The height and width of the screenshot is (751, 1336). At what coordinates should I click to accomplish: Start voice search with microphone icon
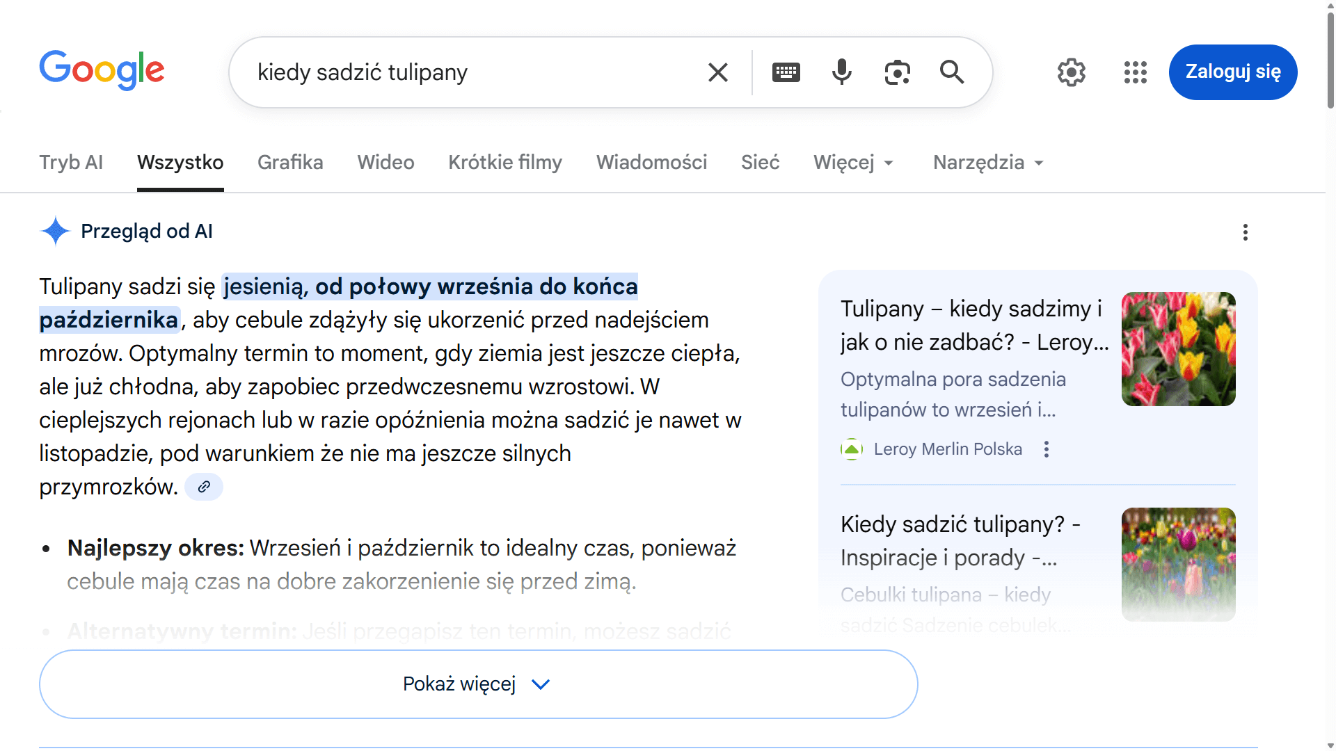[841, 72]
